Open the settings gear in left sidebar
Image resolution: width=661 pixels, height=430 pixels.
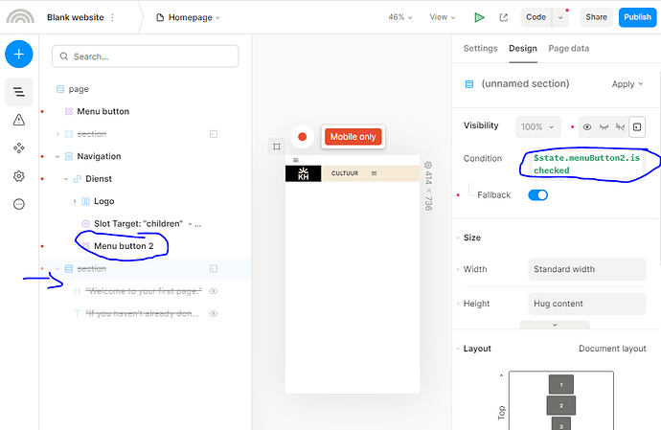click(x=19, y=176)
